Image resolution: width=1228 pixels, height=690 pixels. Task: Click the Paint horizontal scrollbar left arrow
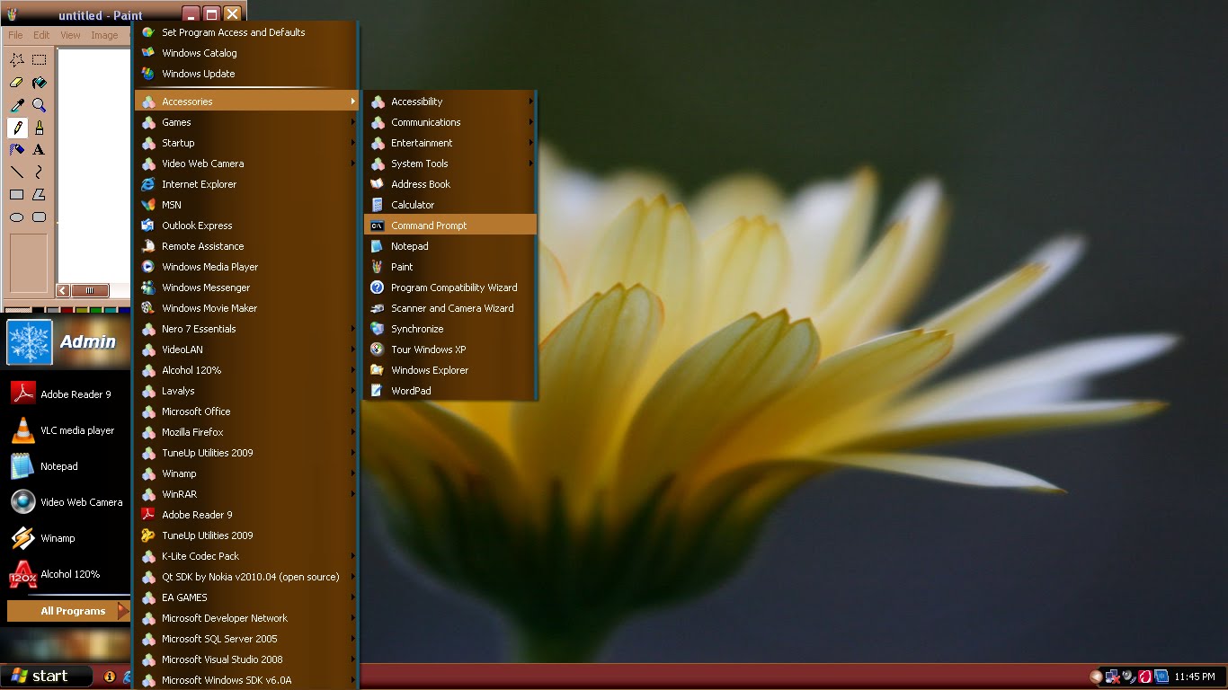(x=63, y=290)
